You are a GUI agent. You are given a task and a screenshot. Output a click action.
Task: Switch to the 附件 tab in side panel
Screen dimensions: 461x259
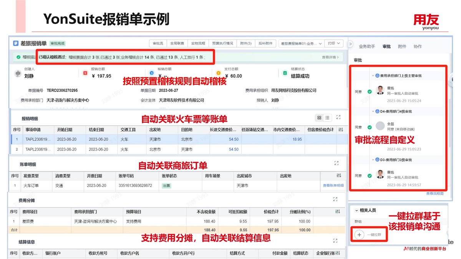coord(402,46)
